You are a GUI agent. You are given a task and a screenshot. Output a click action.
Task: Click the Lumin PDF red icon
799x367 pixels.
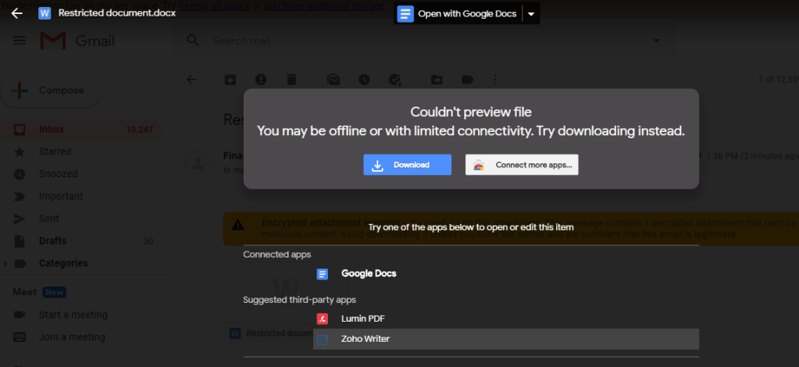(x=322, y=319)
